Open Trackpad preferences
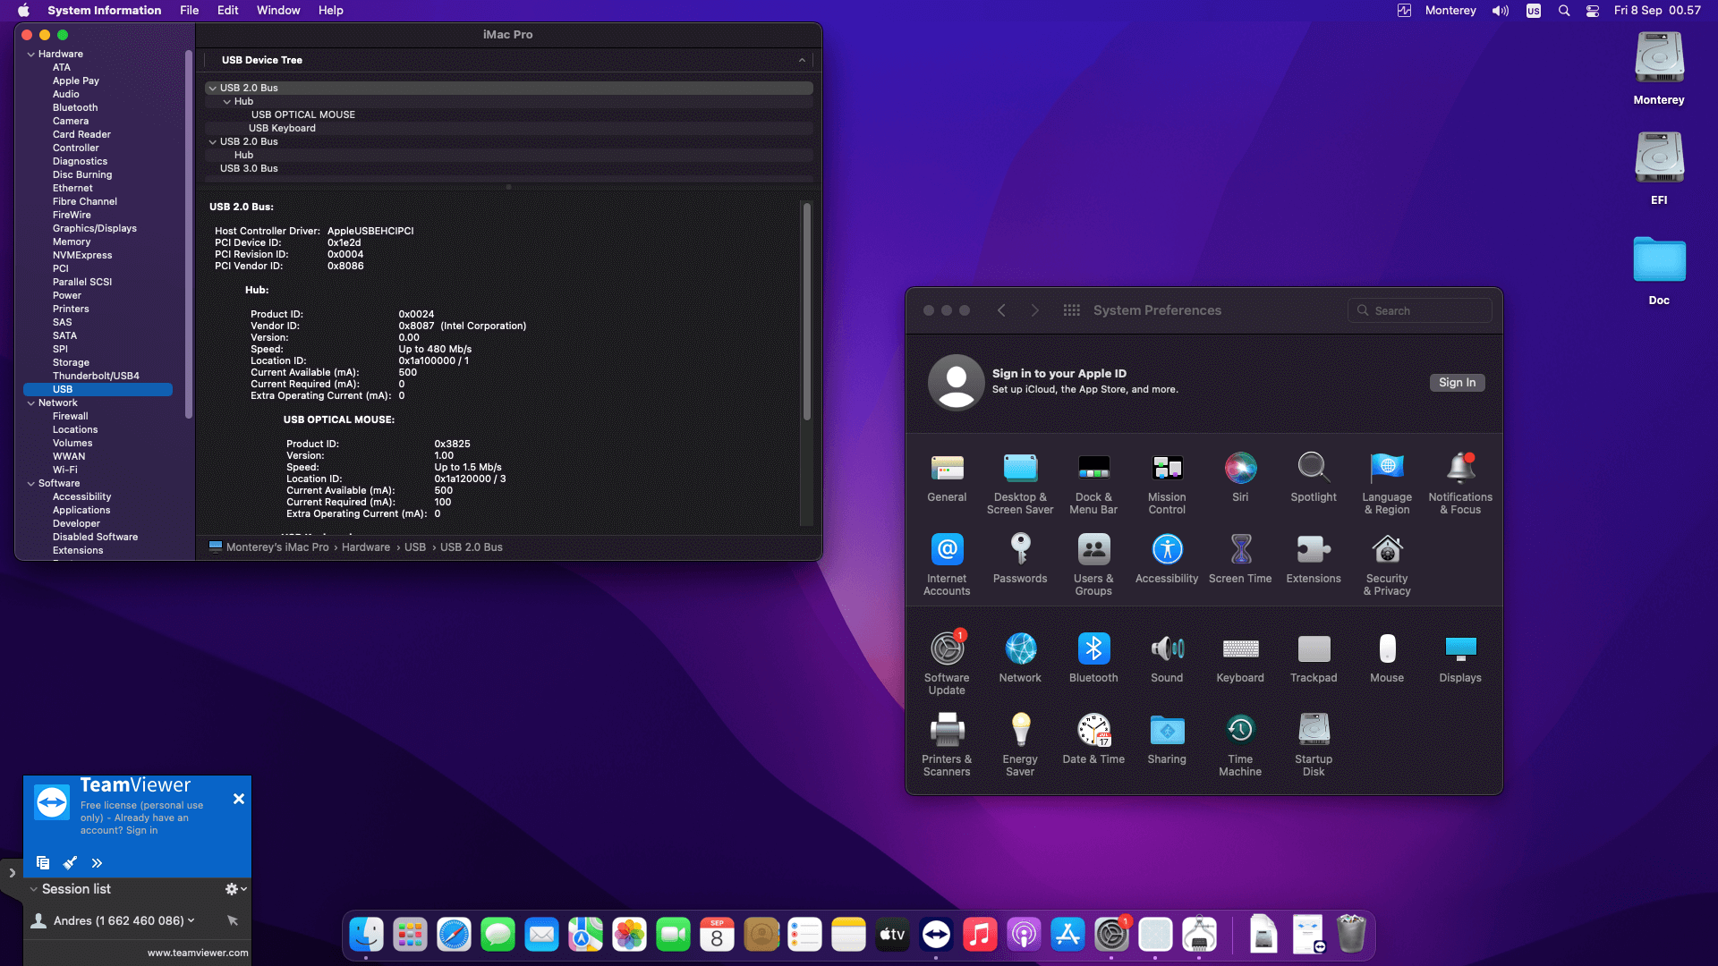Image resolution: width=1718 pixels, height=966 pixels. 1314,648
